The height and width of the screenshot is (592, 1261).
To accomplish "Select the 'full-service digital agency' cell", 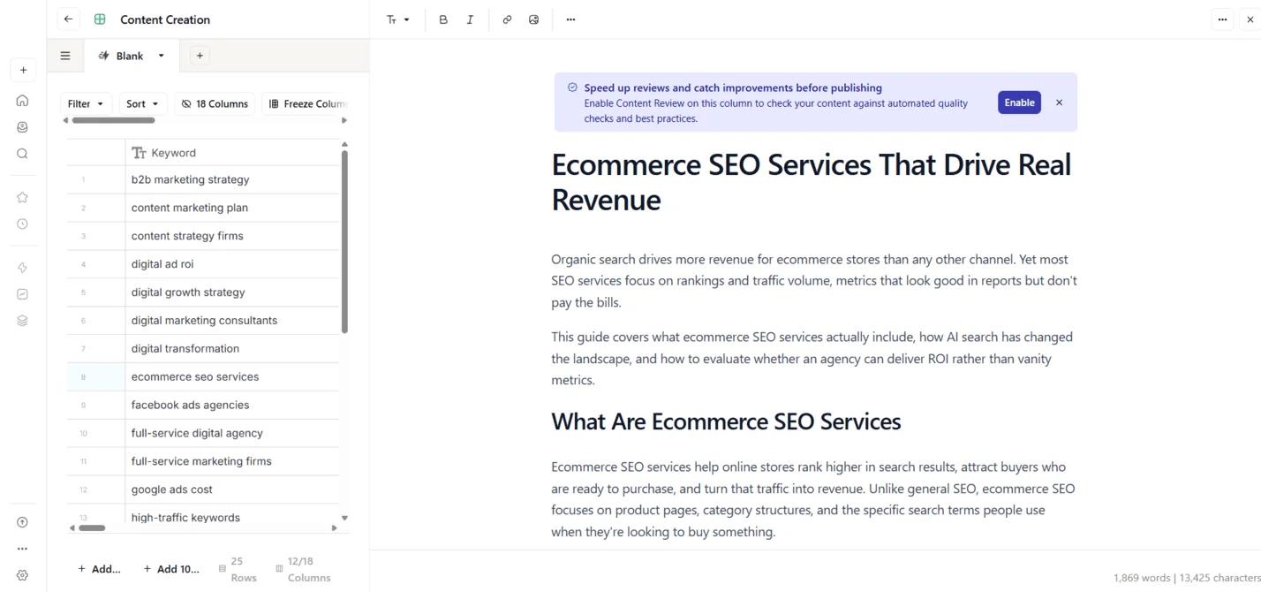I will click(x=232, y=434).
